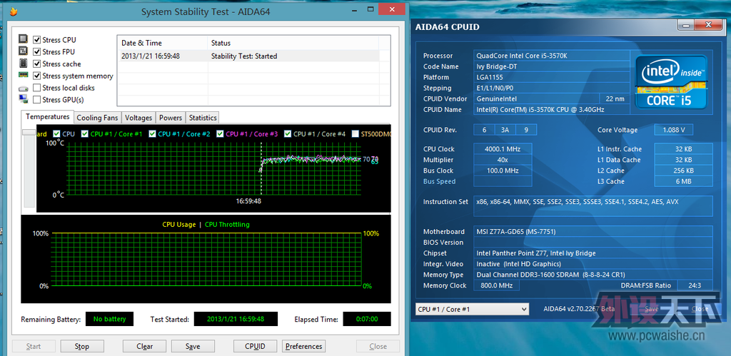731x356 pixels.
Task: Open Preferences
Action: pos(303,346)
